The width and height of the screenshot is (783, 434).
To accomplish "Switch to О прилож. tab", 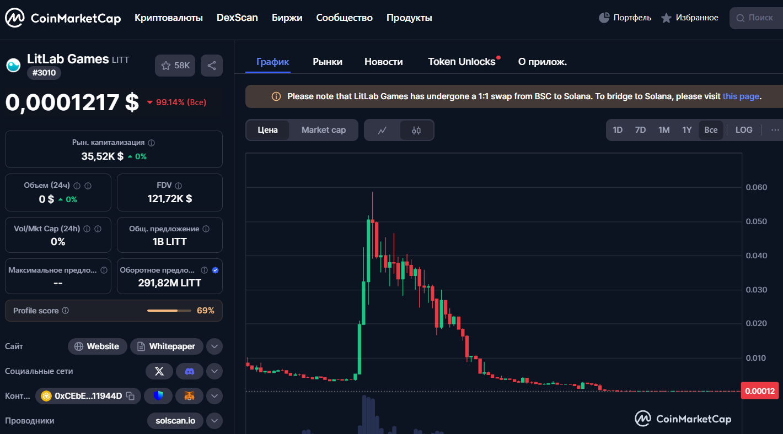I will tap(543, 62).
